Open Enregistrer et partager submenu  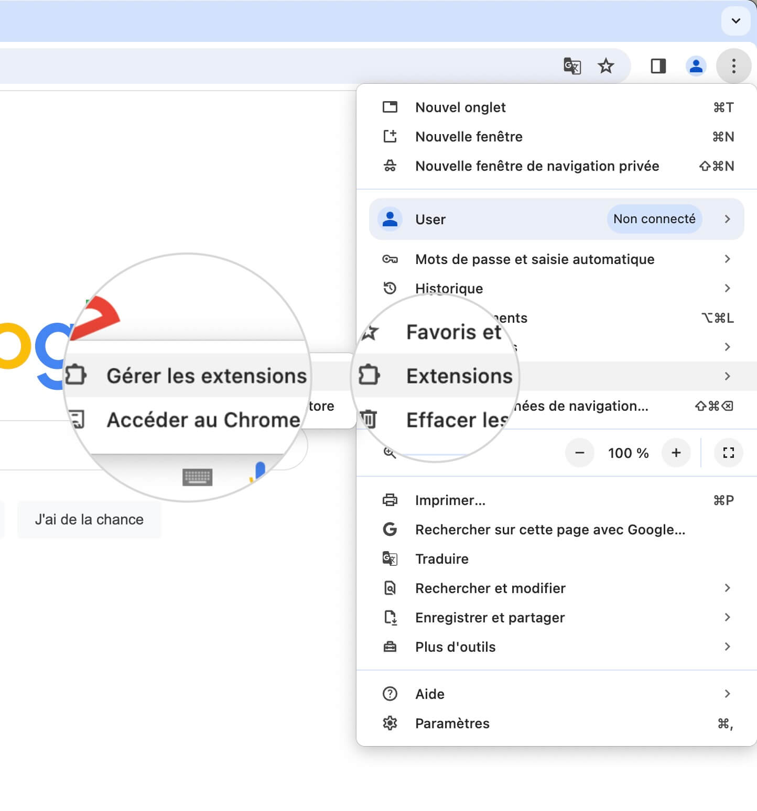[556, 618]
